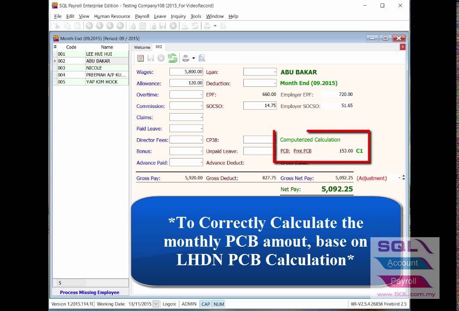Click the Loan input field
The width and height of the screenshot is (459, 311).
click(260, 72)
